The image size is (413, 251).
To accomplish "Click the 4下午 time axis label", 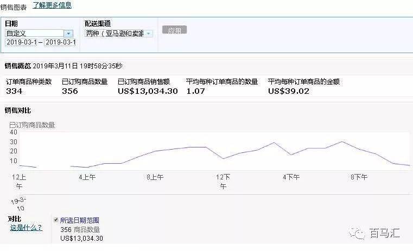I will pos(291,177).
